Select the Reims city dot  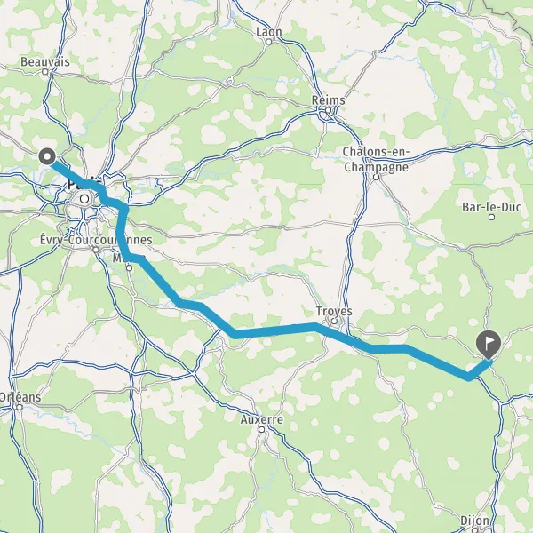[328, 110]
